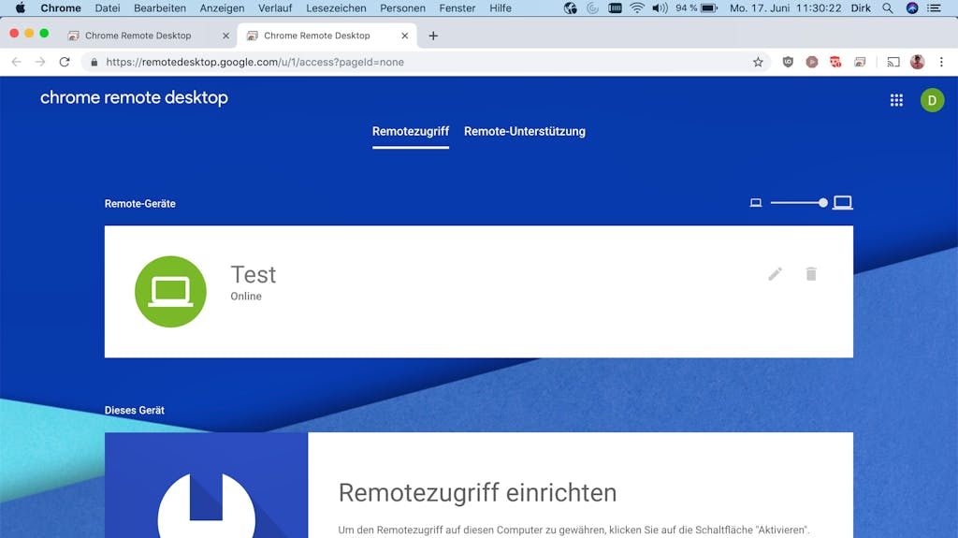The width and height of the screenshot is (958, 538).
Task: Go back to the previous page
Action: click(x=17, y=62)
